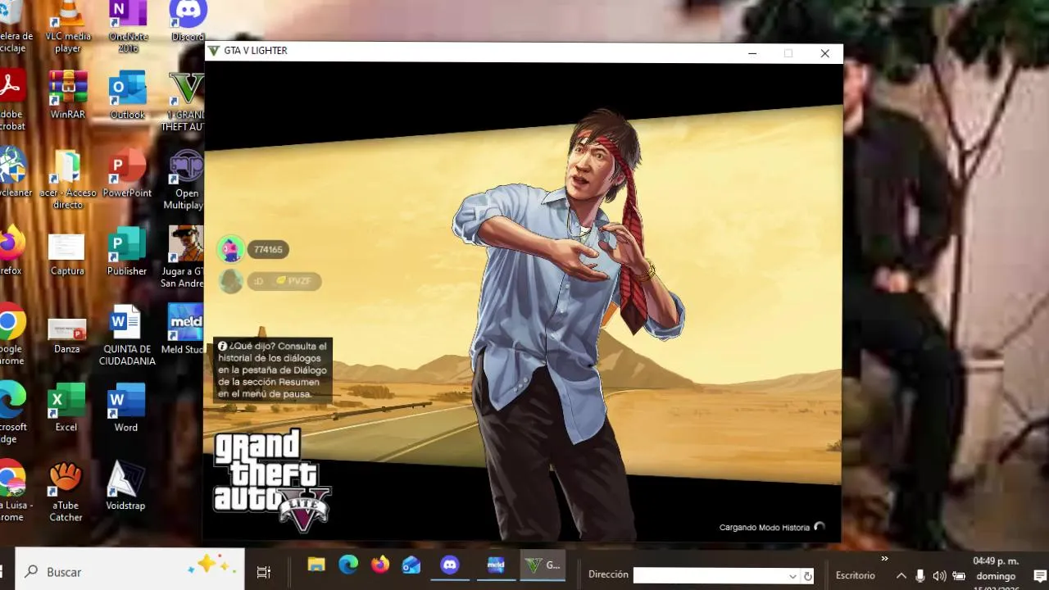This screenshot has height=590, width=1049.
Task: Select the Open Multiplayer desktop icon
Action: (x=185, y=179)
